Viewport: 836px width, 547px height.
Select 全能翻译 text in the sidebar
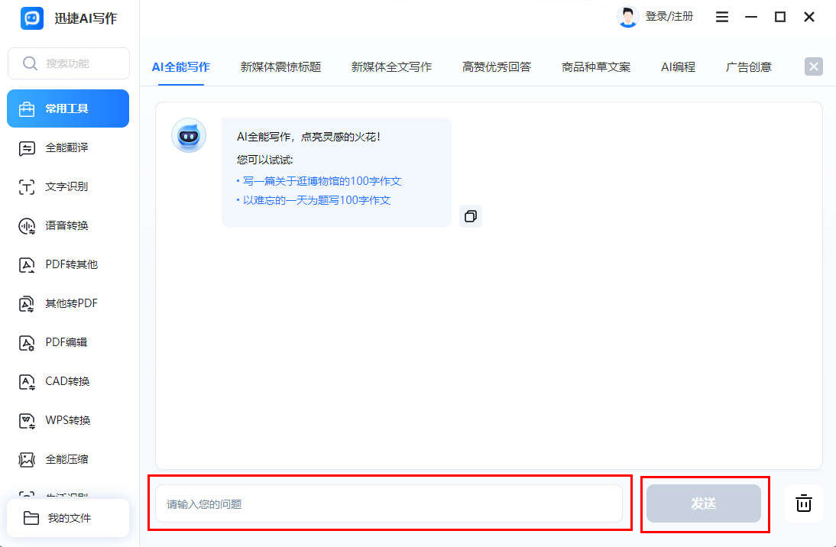(x=66, y=147)
